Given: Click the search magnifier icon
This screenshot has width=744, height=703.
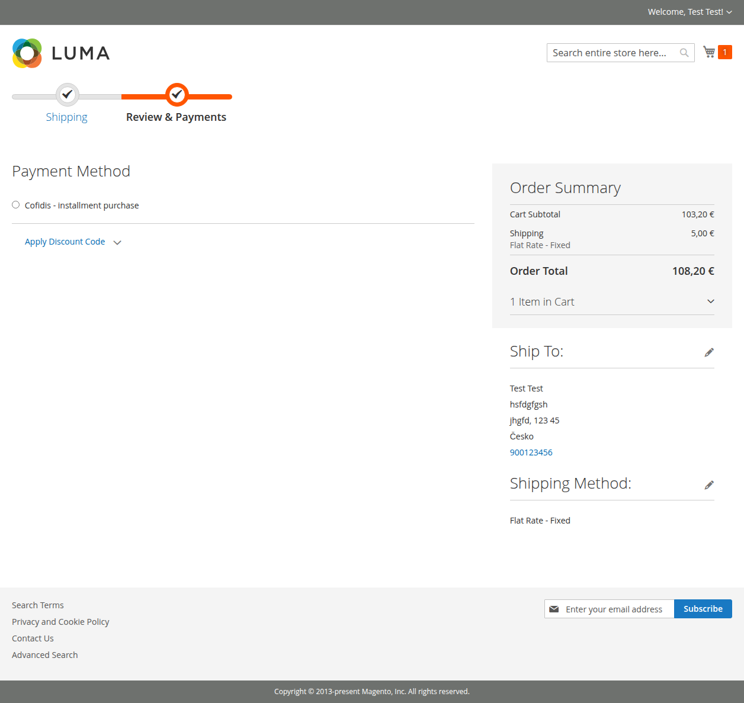Looking at the screenshot, I should click(684, 52).
